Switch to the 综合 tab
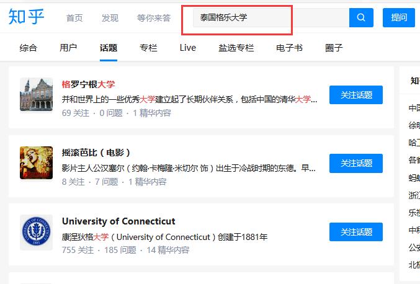Screen dimensions: 420x284 coord(28,48)
